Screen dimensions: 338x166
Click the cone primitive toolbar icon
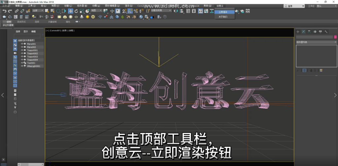click(x=82, y=17)
